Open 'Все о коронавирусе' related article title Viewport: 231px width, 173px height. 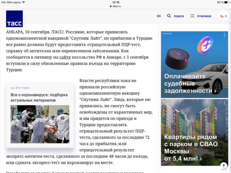point(39,98)
